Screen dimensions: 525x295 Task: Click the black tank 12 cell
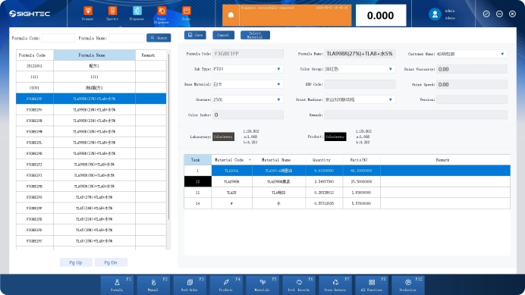[x=197, y=181]
